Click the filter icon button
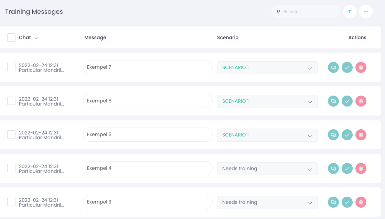 coord(350,12)
